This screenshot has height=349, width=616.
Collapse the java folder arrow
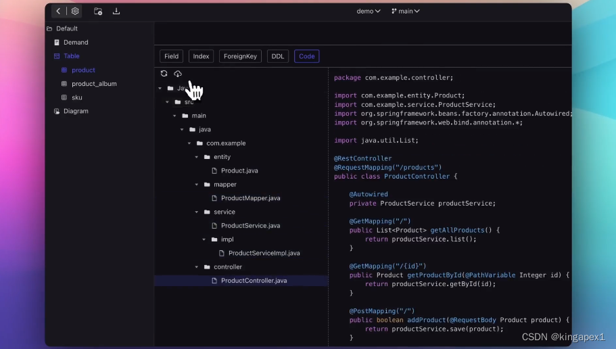tap(182, 129)
